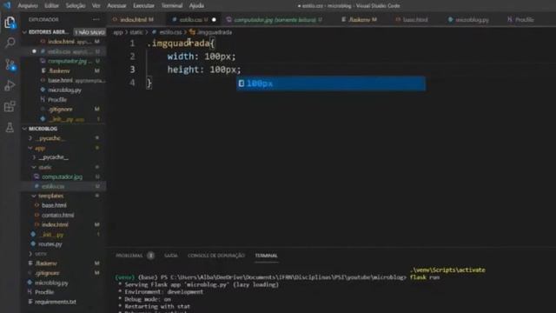Switch to the Terminal panel tab
This screenshot has height=313, width=556.
pyautogui.click(x=267, y=256)
